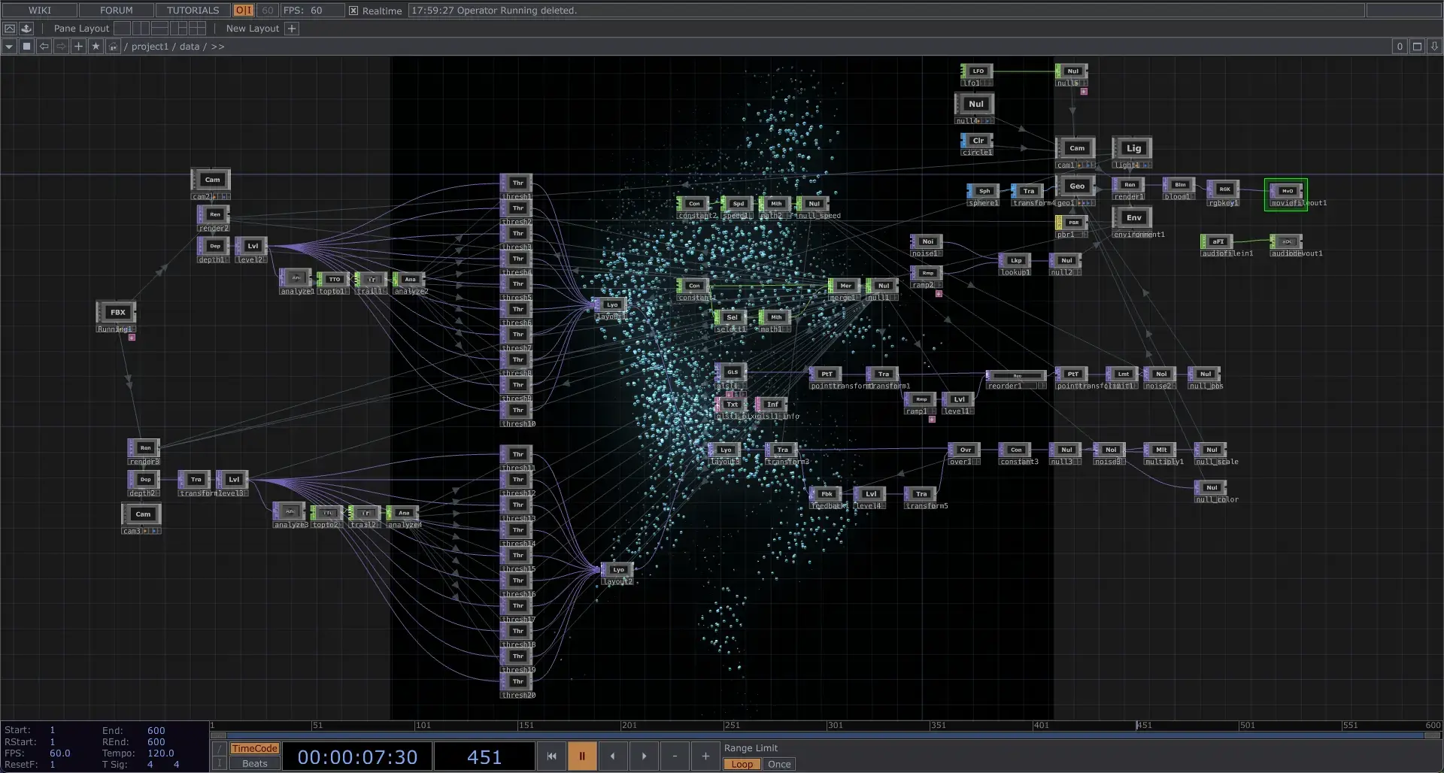Open the pane type dropdown menu

(9, 47)
